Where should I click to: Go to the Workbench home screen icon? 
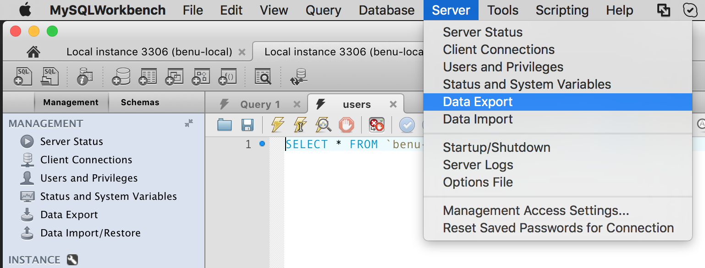[33, 52]
